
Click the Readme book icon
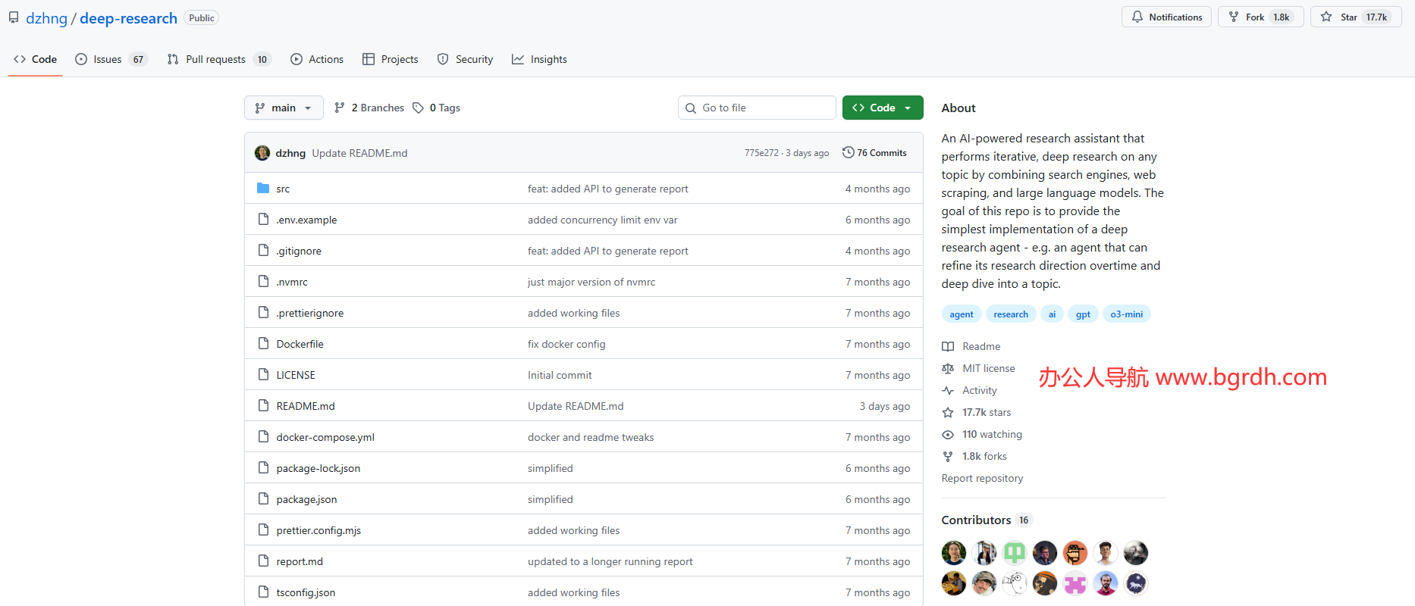[948, 346]
